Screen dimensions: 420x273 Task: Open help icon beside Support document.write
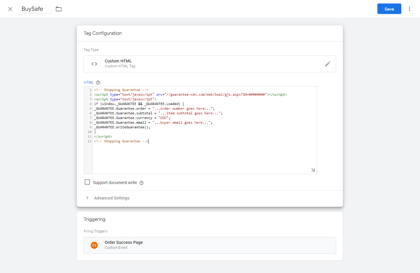pyautogui.click(x=141, y=183)
